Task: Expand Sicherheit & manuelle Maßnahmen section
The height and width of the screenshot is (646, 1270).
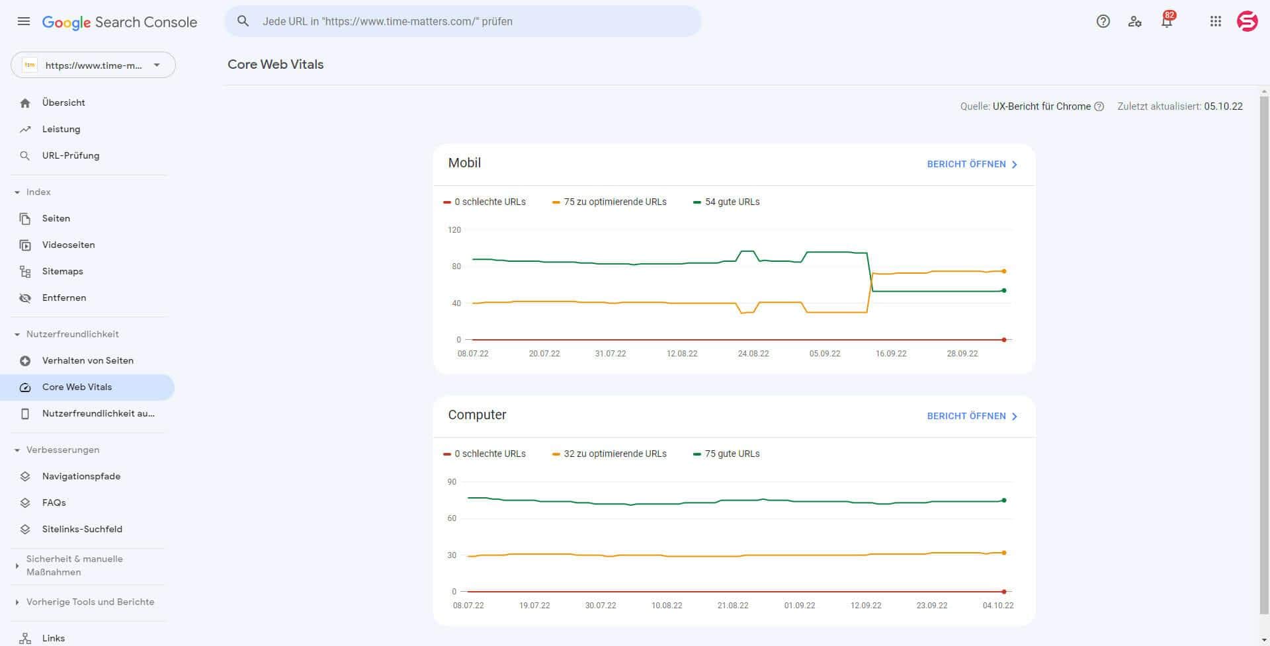Action: [74, 565]
